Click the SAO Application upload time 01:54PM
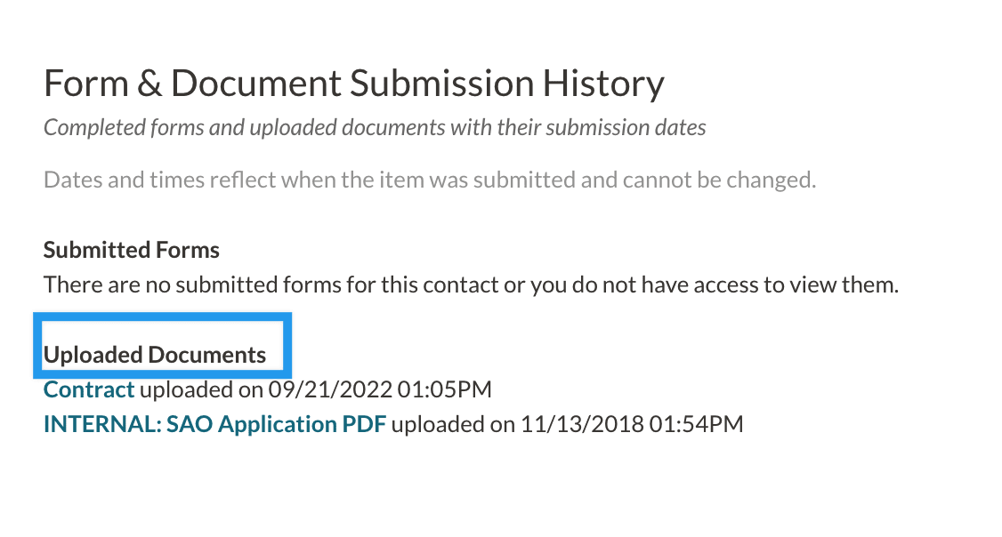Viewport: 1002px width, 537px height. (695, 424)
